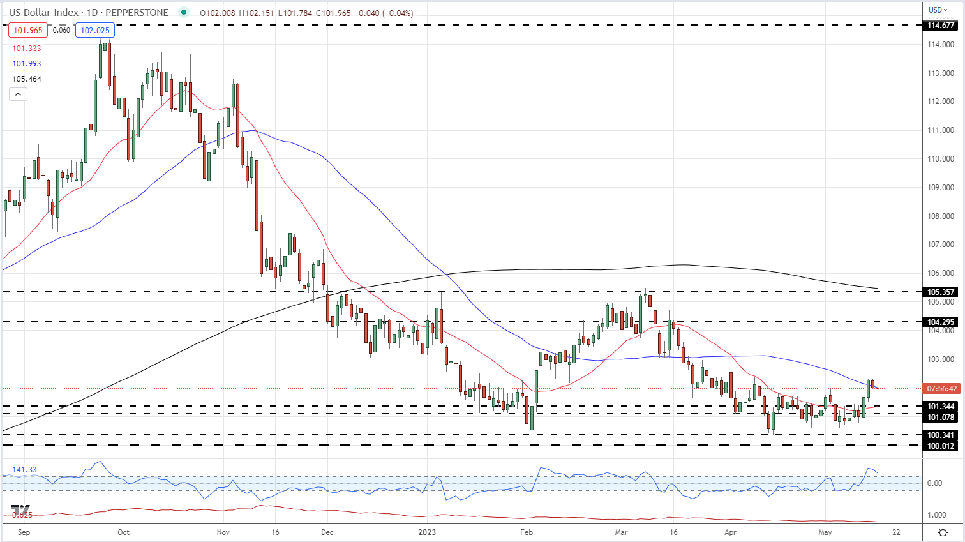Select blue moving average value 101.993

coord(27,64)
